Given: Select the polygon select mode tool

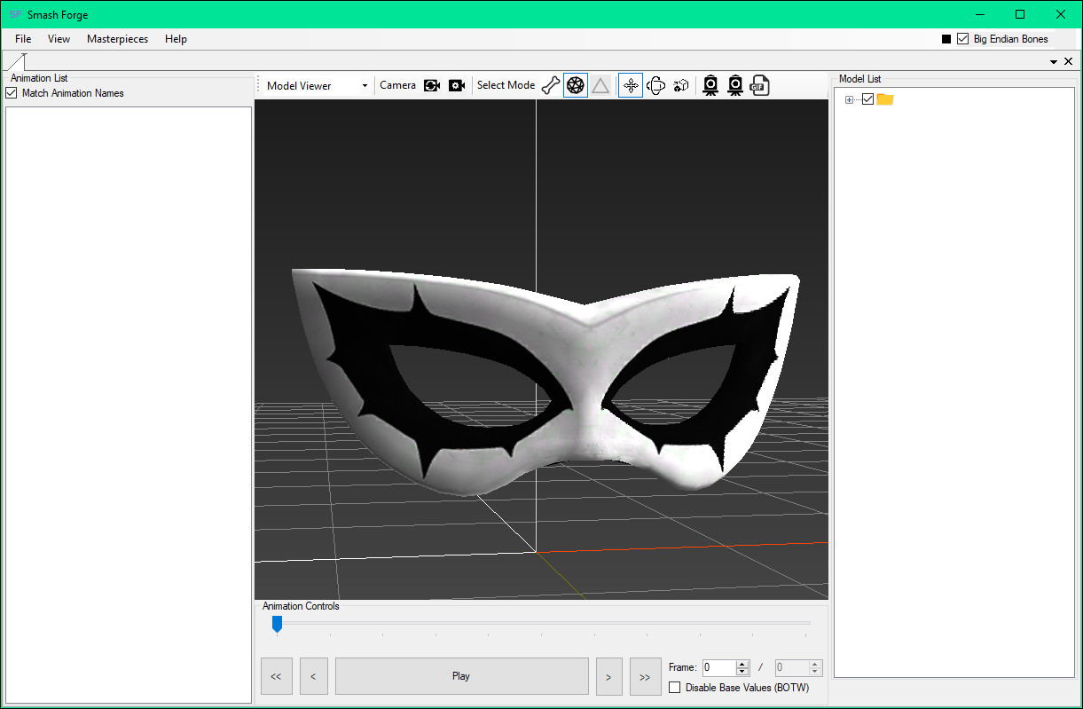Looking at the screenshot, I should [600, 84].
